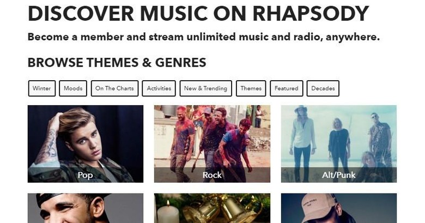The image size is (425, 223).
Task: Open the Alt/Punk genre tile
Action: (339, 144)
